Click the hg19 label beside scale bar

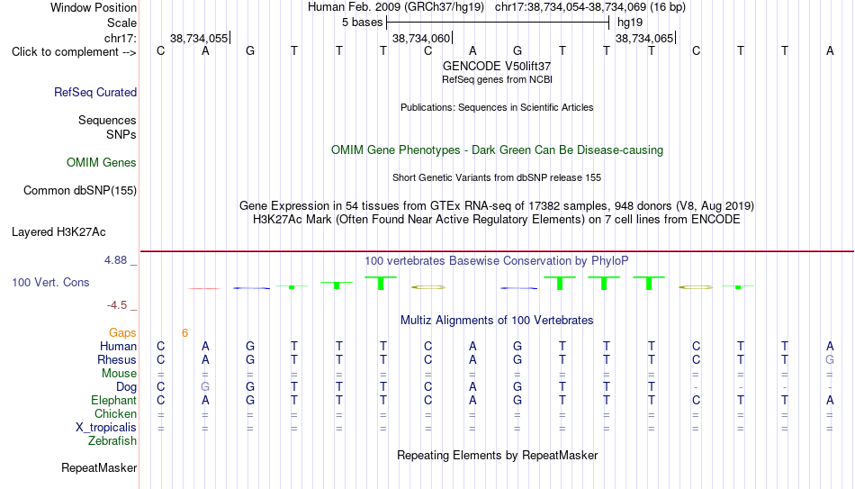(630, 23)
